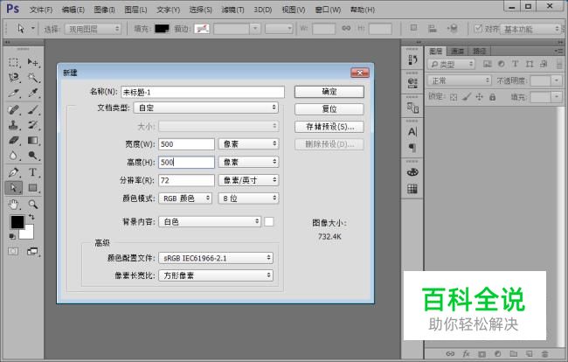
Task: Select the Rectangular Marquee tool
Action: pyautogui.click(x=13, y=62)
